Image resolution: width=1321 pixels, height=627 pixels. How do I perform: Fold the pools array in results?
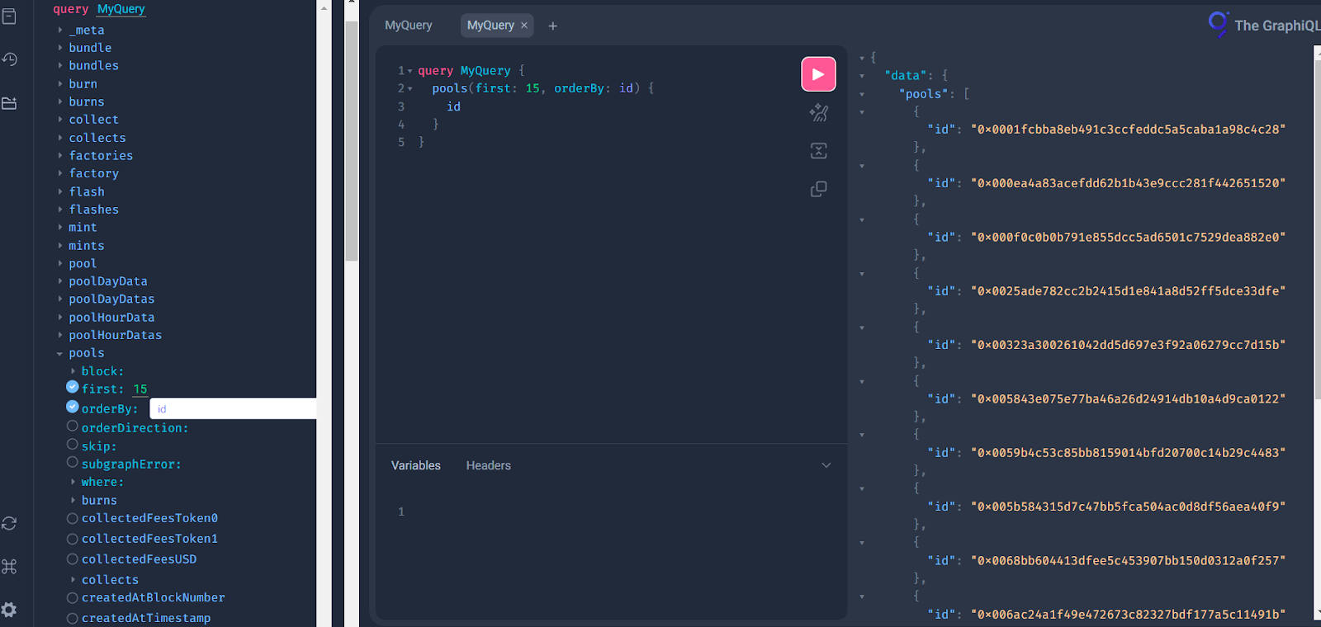pos(862,94)
